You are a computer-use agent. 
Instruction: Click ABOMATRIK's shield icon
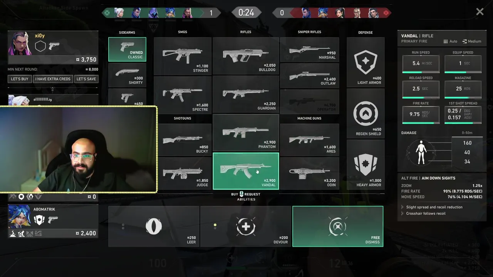point(39,220)
